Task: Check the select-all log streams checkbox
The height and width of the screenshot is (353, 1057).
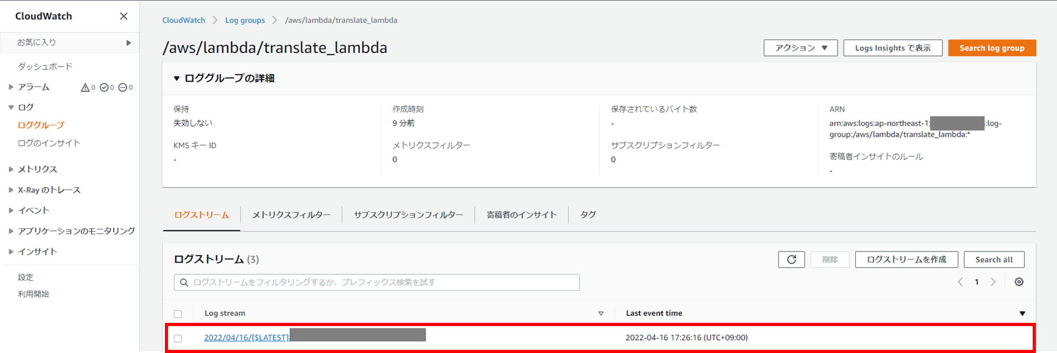Action: [x=178, y=313]
